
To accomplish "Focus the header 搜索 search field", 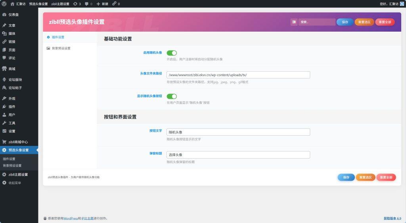I will point(317,22).
